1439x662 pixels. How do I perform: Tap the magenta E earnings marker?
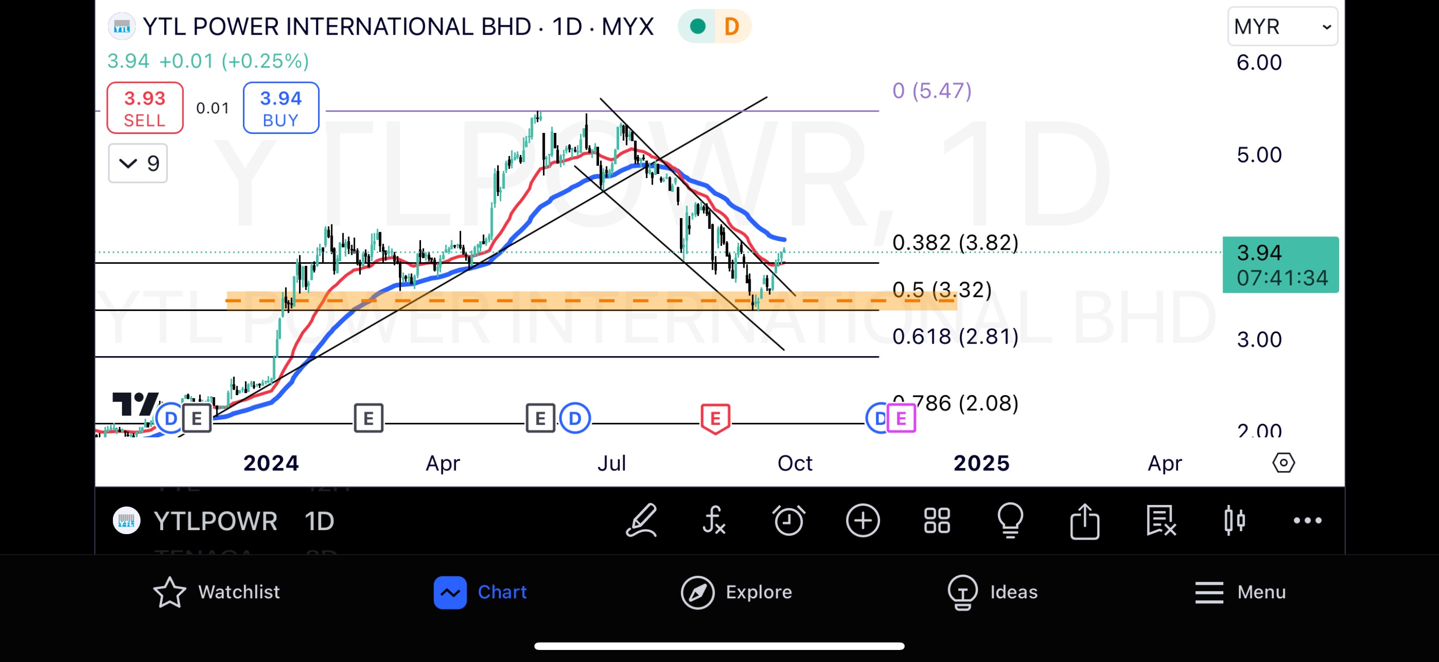(x=901, y=419)
